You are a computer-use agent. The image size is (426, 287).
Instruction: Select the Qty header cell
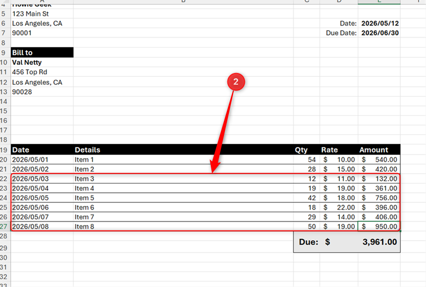coord(307,150)
